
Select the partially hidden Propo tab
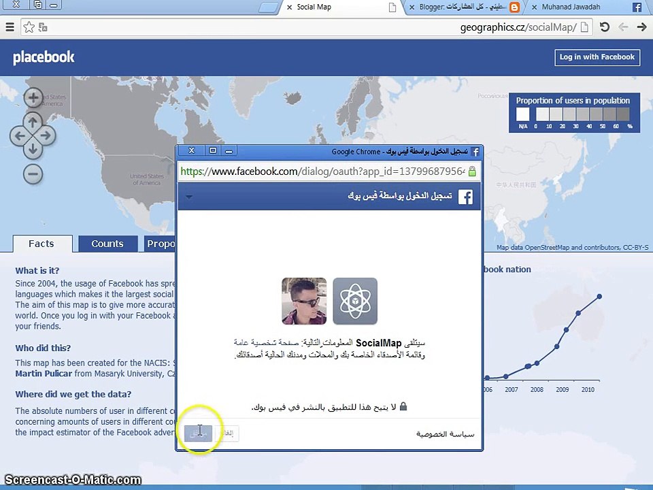[x=160, y=244]
